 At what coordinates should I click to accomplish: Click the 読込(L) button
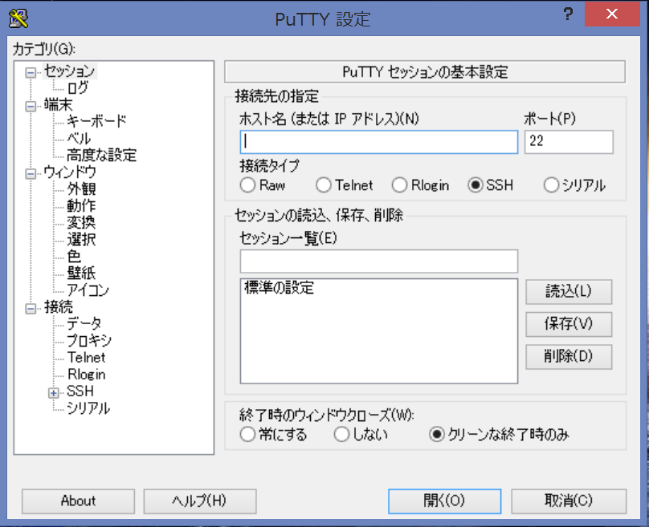569,292
